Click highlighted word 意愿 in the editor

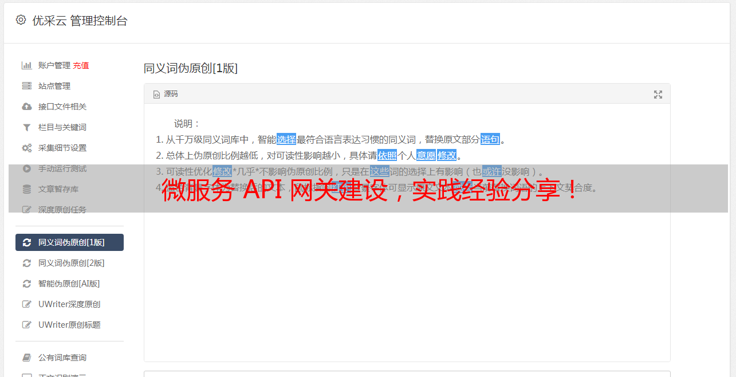point(426,155)
